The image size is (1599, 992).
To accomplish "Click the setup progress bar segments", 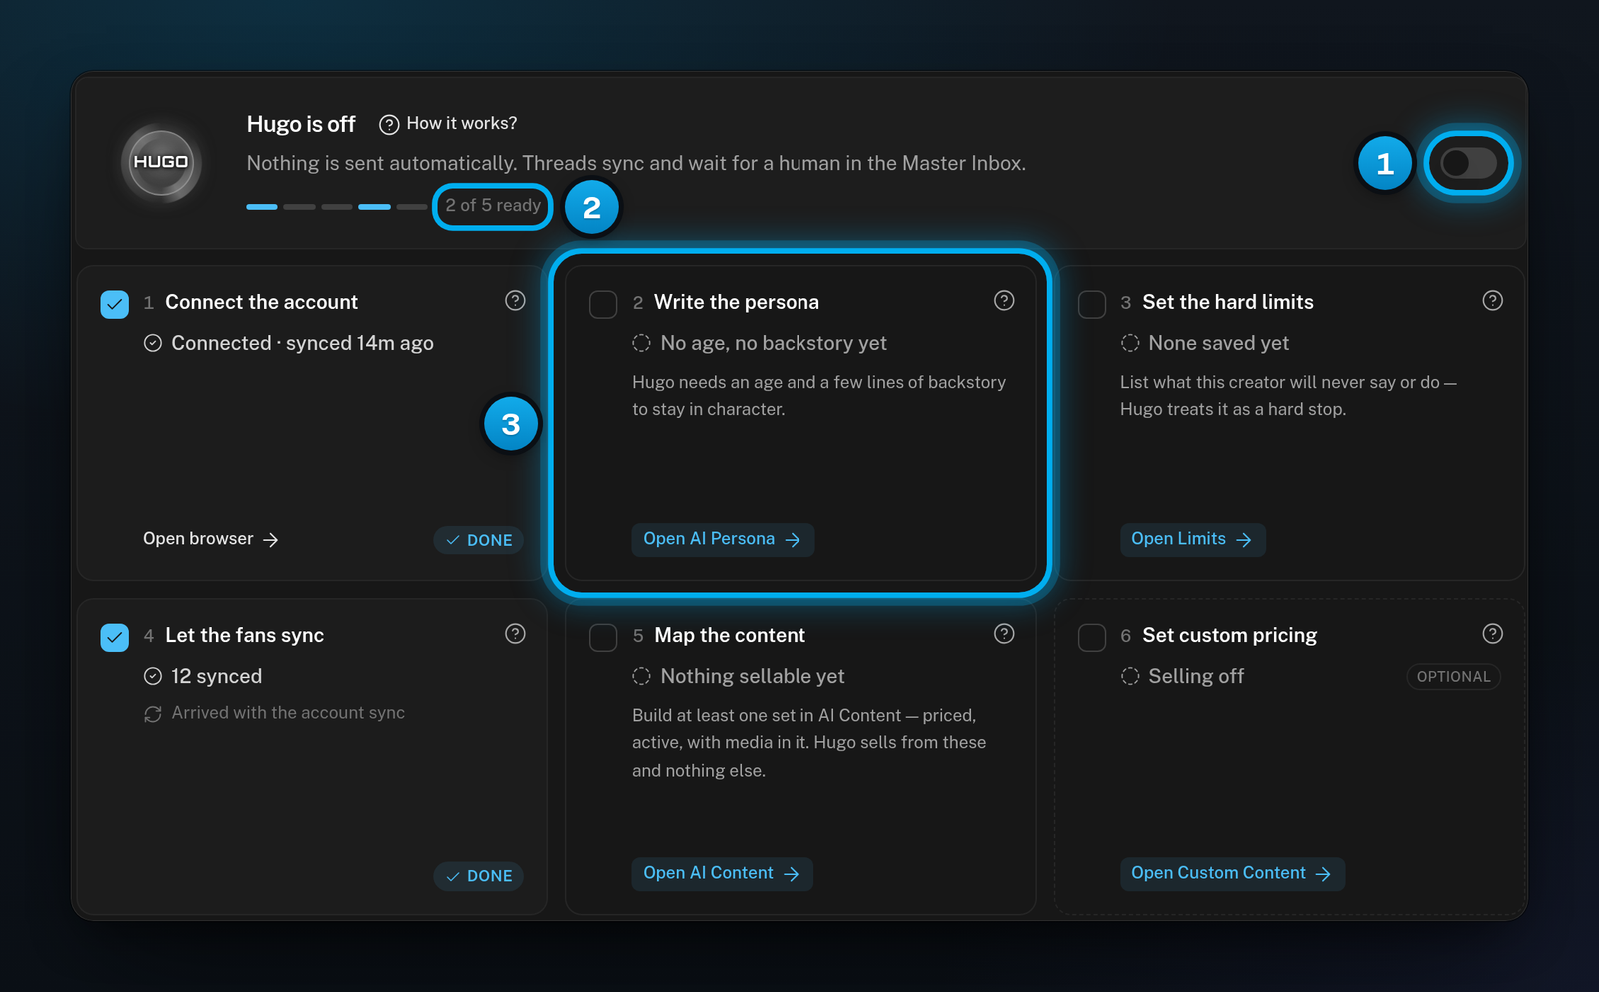I will point(337,207).
